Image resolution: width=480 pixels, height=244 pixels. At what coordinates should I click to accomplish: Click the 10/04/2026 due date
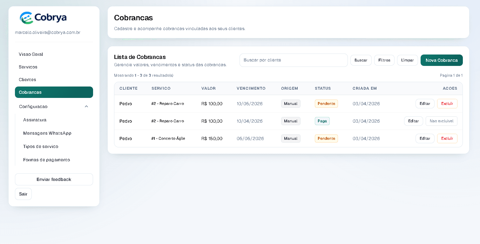tap(250, 121)
